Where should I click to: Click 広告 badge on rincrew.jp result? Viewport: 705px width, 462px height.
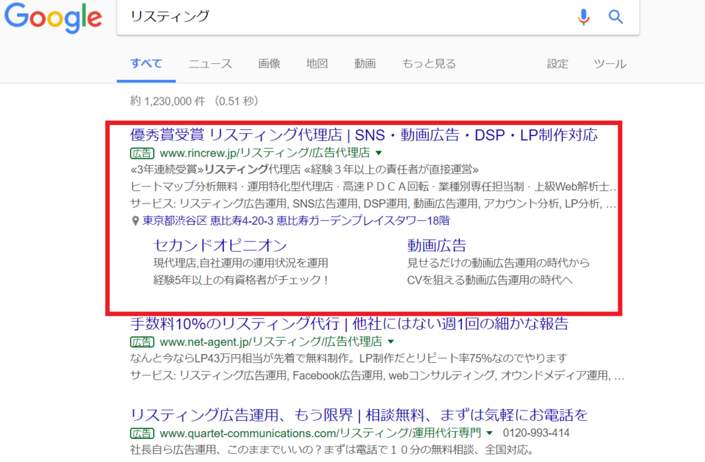(x=142, y=153)
